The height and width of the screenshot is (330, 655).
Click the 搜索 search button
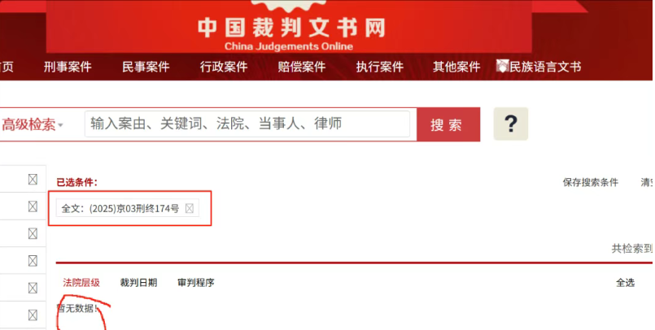pos(448,124)
